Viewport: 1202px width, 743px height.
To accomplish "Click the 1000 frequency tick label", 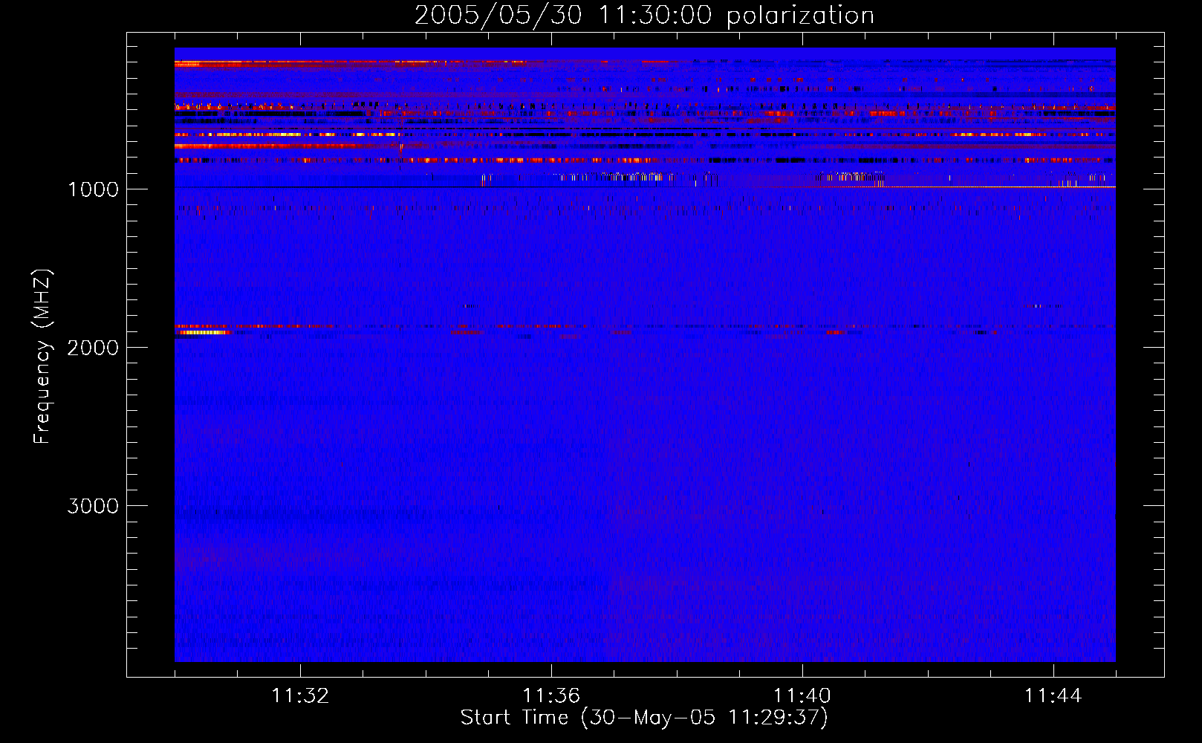I will click(x=93, y=189).
